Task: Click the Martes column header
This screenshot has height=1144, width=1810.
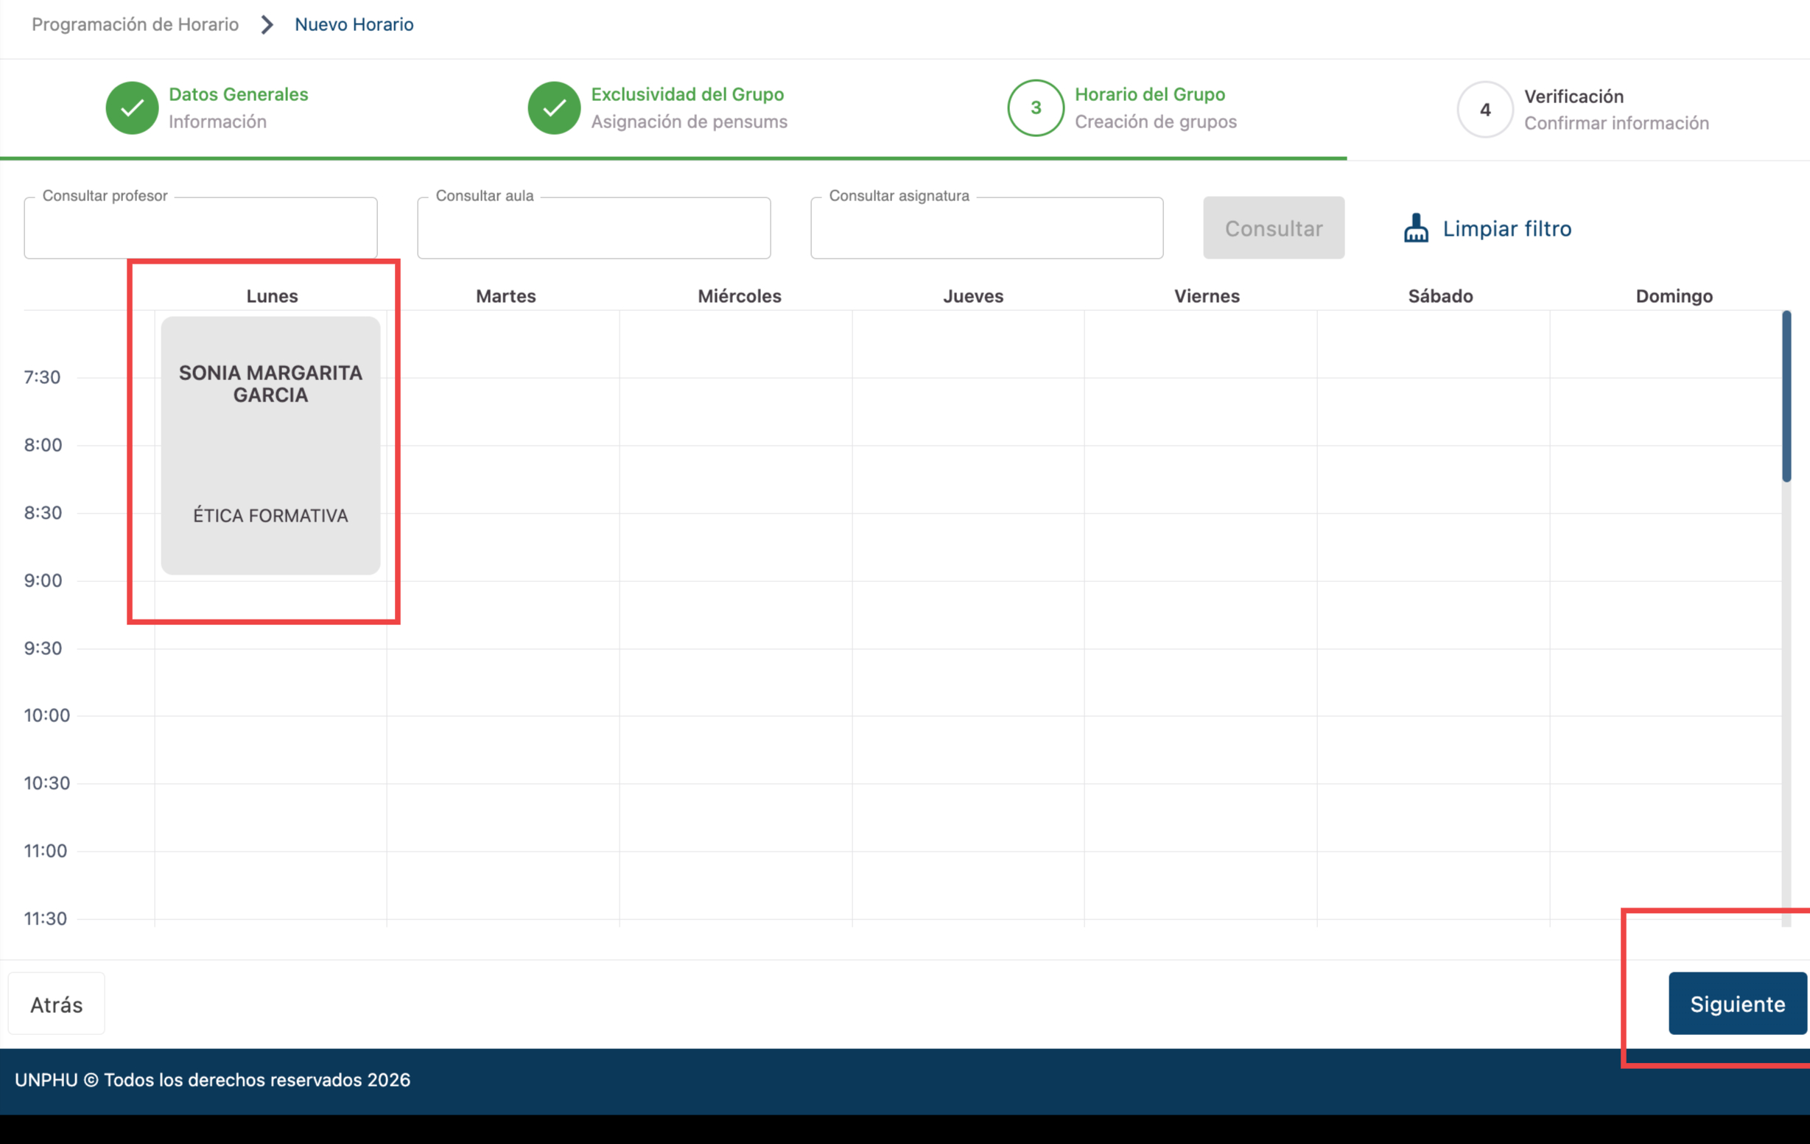Action: click(x=505, y=296)
